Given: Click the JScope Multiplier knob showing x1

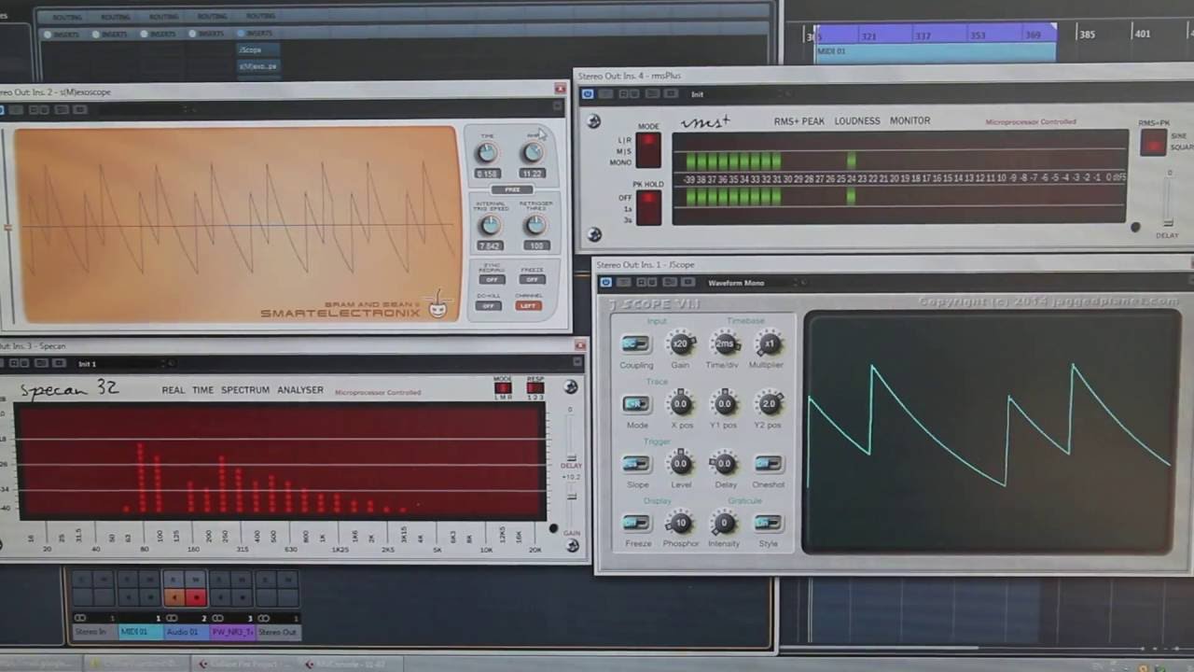Looking at the screenshot, I should pyautogui.click(x=769, y=343).
